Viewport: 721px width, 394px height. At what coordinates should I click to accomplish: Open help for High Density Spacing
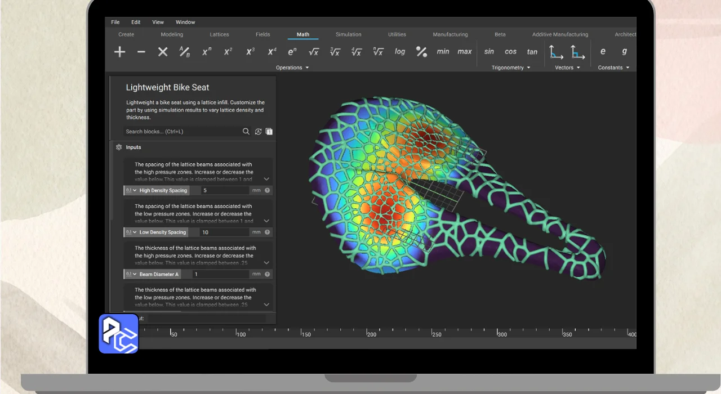coord(268,191)
